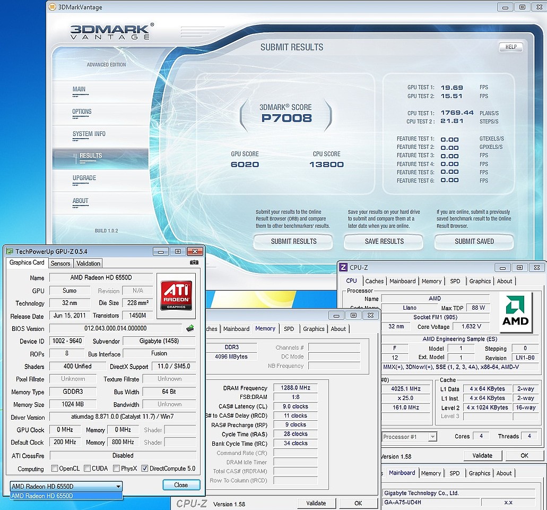Switch to the Sensors tab in GPU-Z
This screenshot has width=547, height=510.
(60, 263)
